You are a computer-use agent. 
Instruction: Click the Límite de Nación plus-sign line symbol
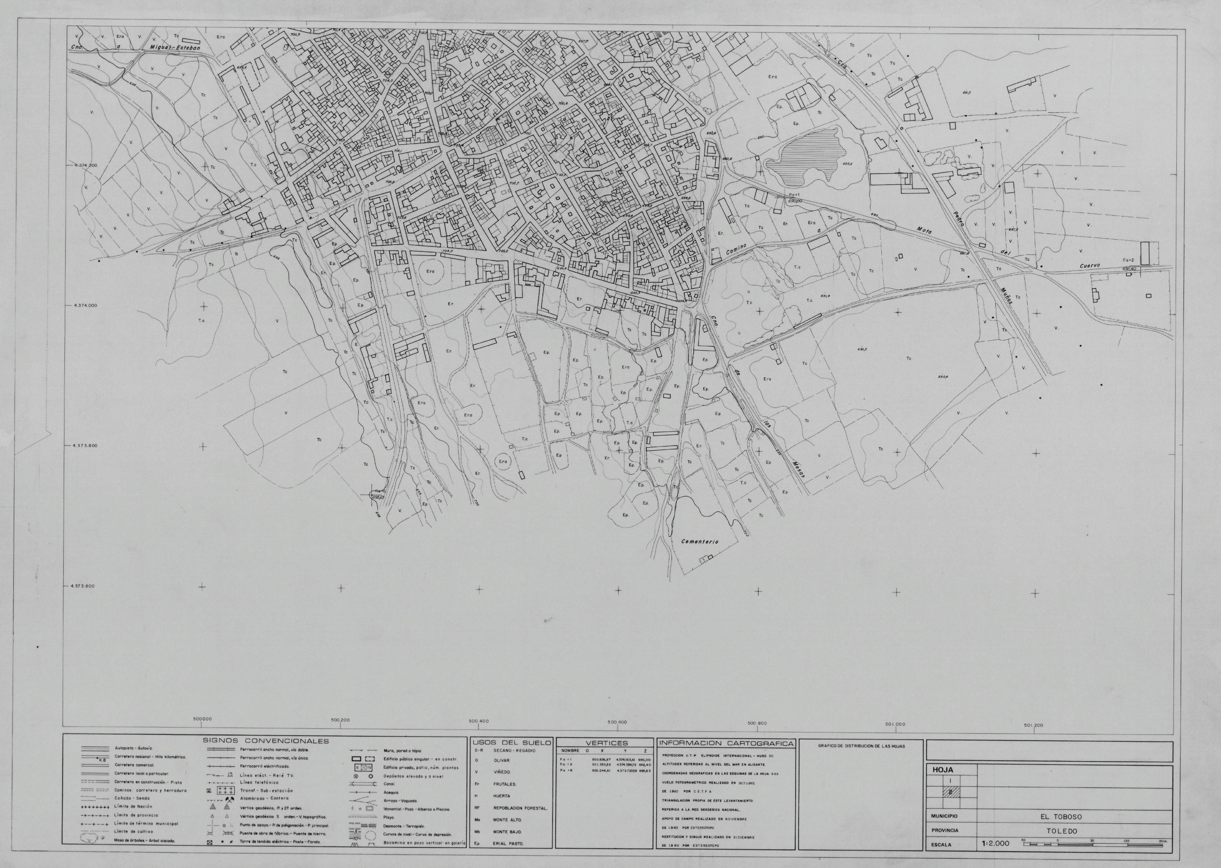[95, 807]
